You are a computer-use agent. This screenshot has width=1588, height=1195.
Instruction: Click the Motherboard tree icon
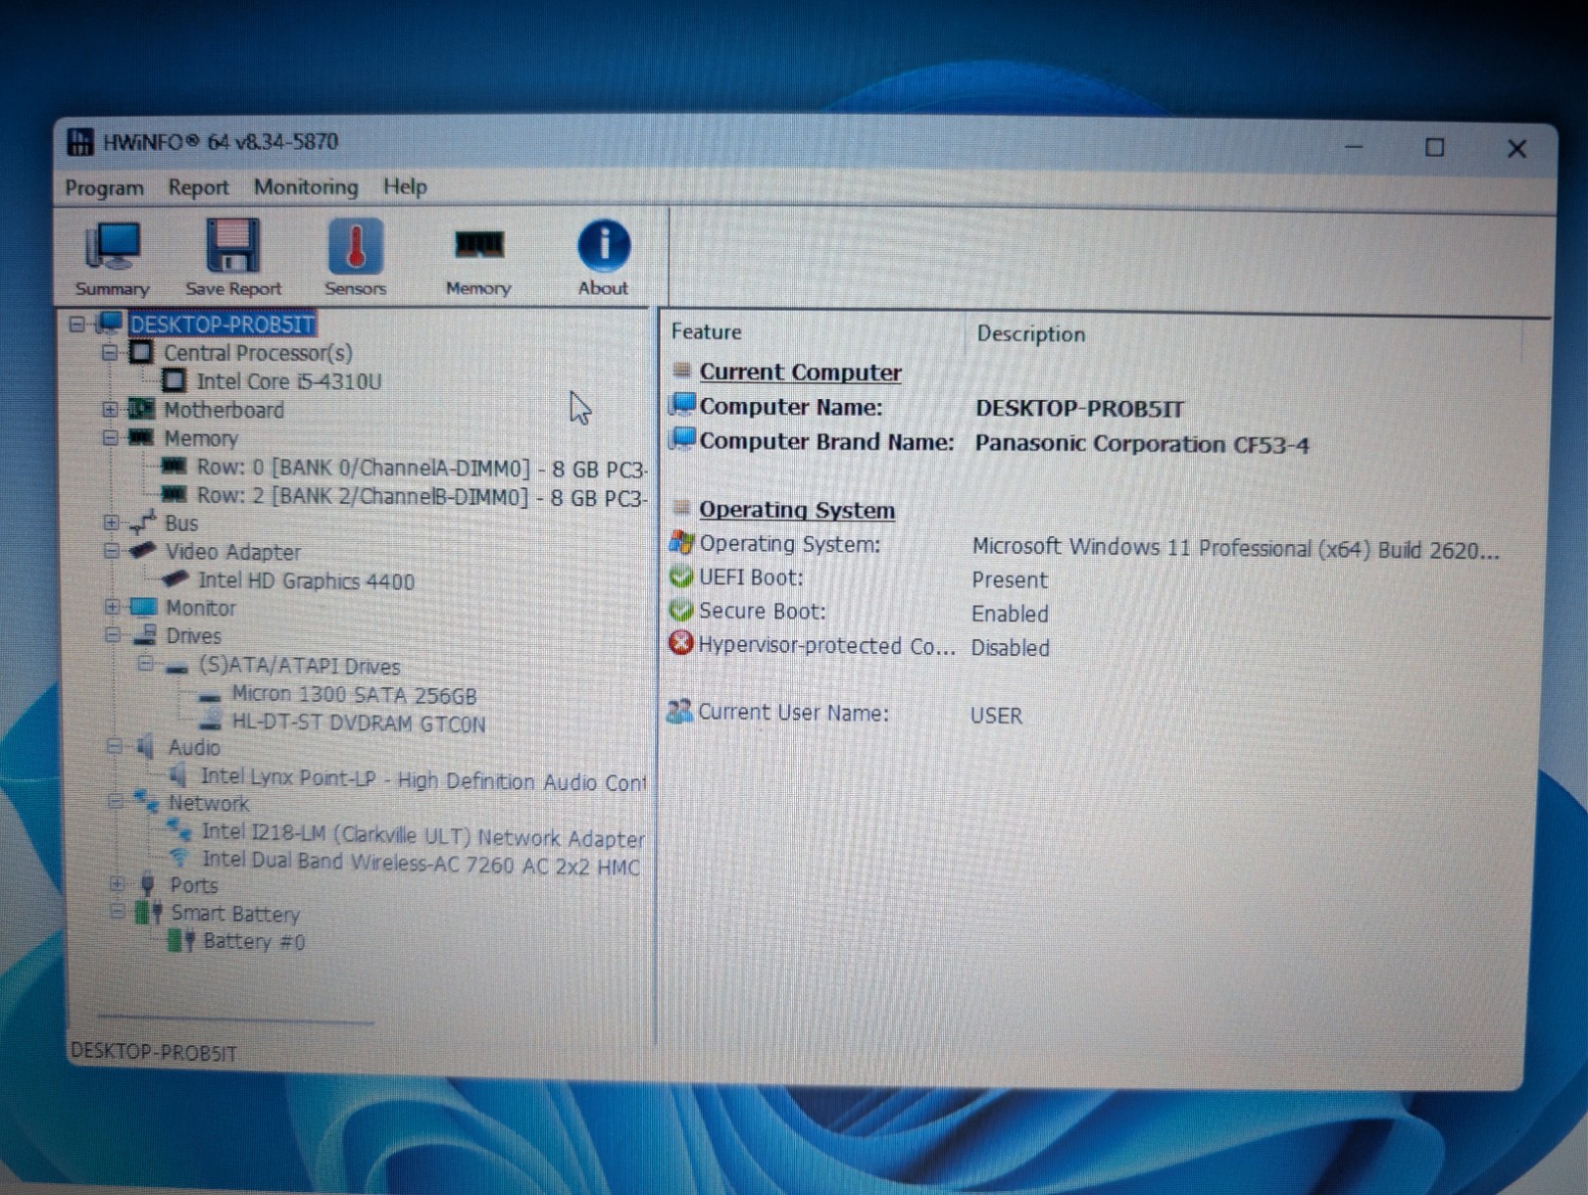coord(142,409)
